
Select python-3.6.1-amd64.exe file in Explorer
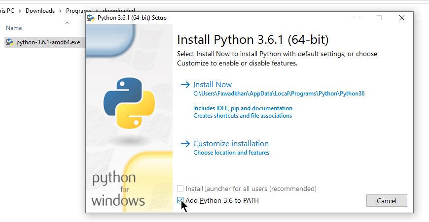point(45,42)
